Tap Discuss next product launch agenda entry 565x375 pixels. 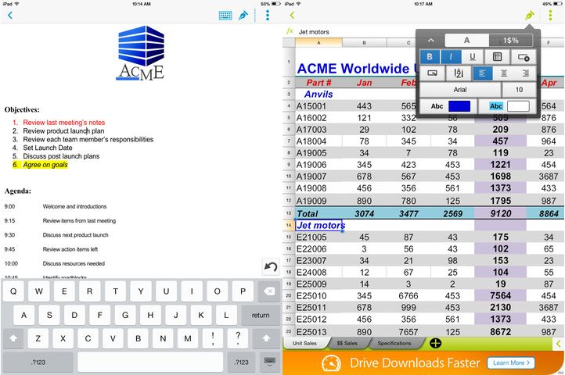pos(75,235)
